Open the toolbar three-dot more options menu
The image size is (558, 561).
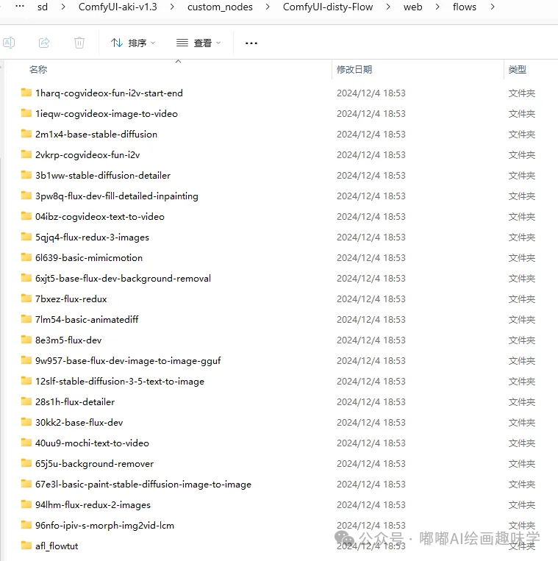click(x=251, y=43)
